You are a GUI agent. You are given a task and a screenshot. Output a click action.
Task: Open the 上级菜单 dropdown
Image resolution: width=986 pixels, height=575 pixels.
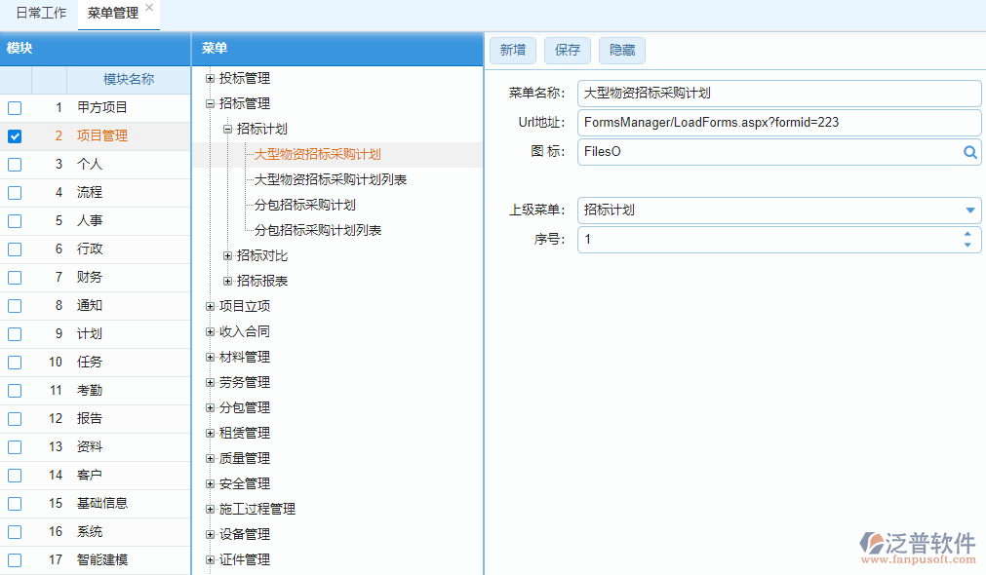click(x=969, y=211)
